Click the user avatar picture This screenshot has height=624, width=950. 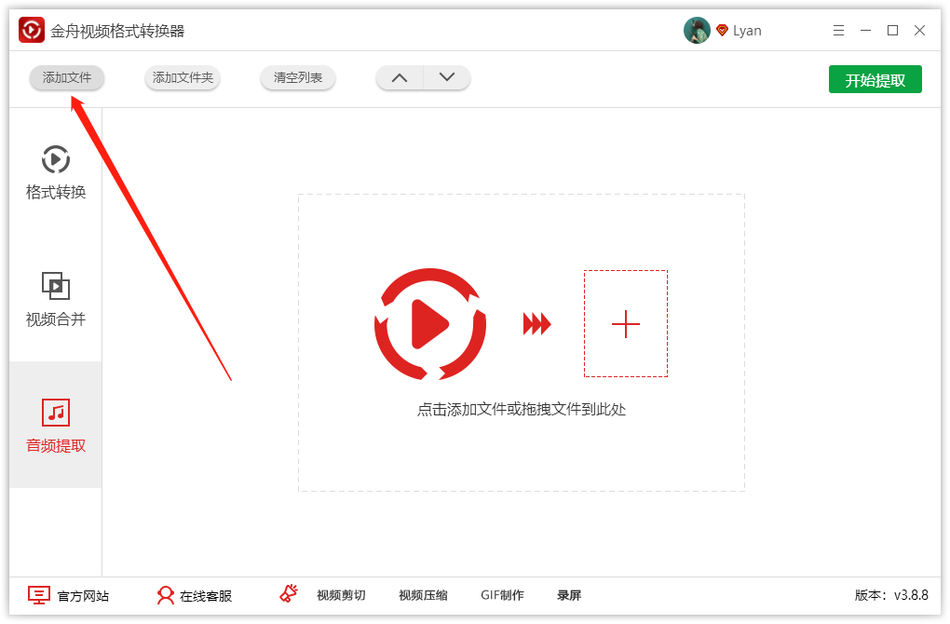point(697,31)
